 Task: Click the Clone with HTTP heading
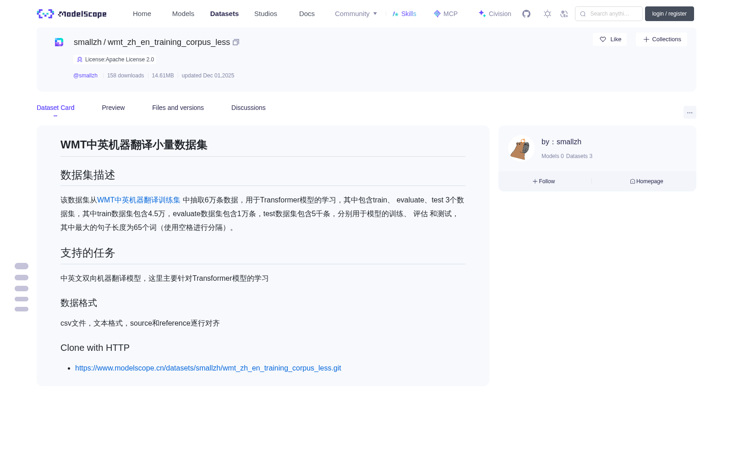click(95, 348)
